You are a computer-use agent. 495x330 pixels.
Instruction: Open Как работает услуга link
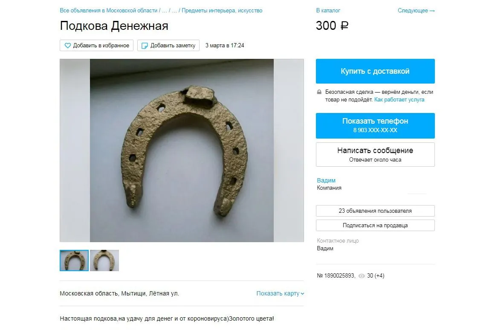coord(399,99)
